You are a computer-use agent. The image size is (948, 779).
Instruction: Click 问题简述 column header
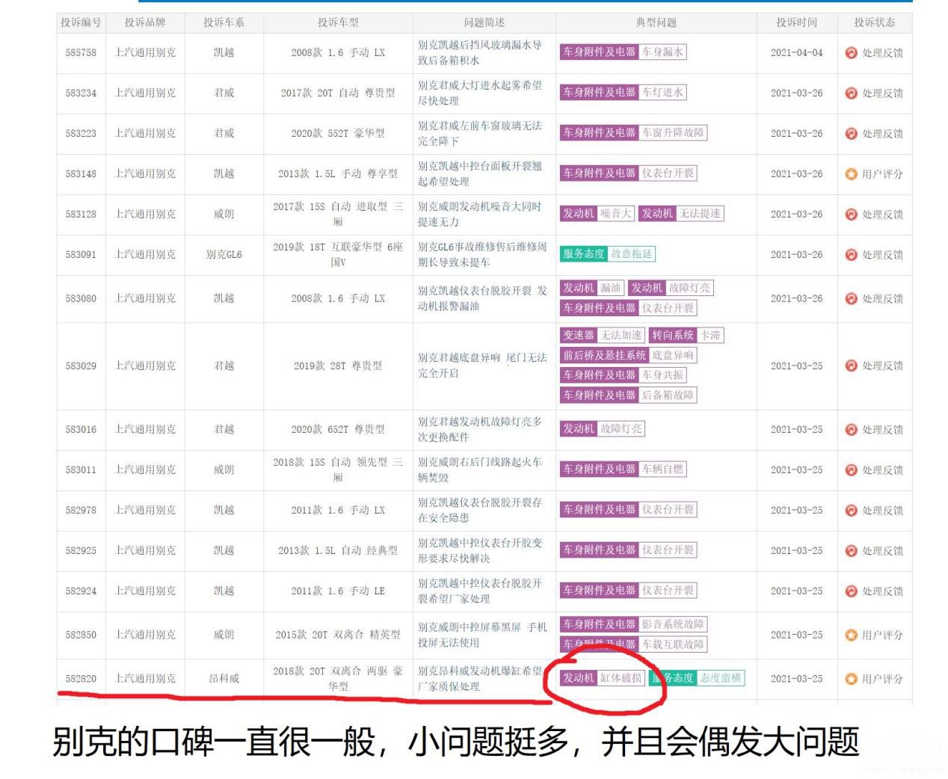click(484, 22)
